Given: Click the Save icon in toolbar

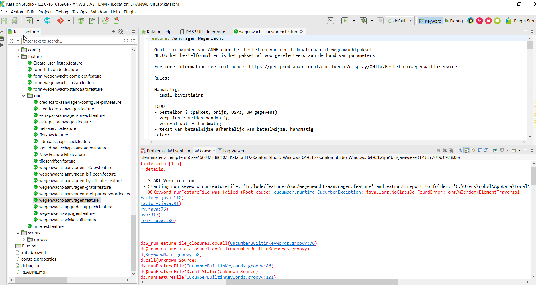Looking at the screenshot, I should 4,21.
